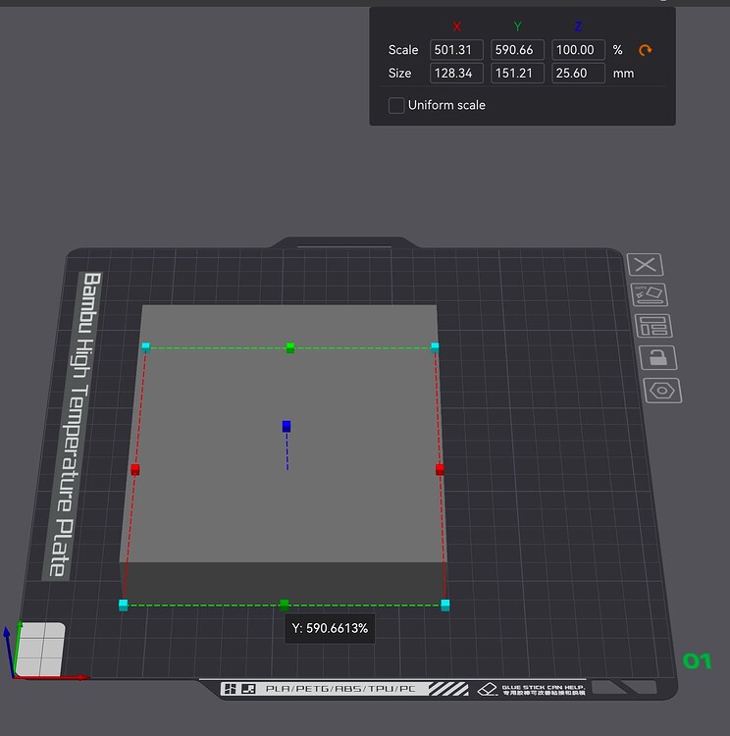Click the Size Z field 25.60

578,74
